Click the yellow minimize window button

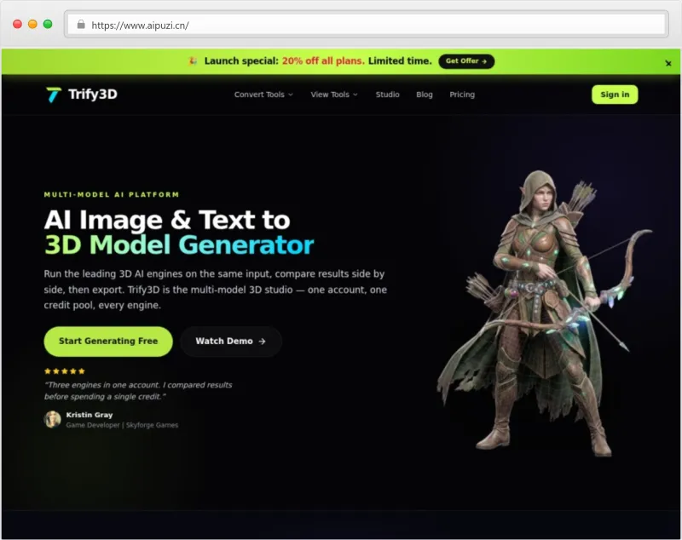coord(32,25)
